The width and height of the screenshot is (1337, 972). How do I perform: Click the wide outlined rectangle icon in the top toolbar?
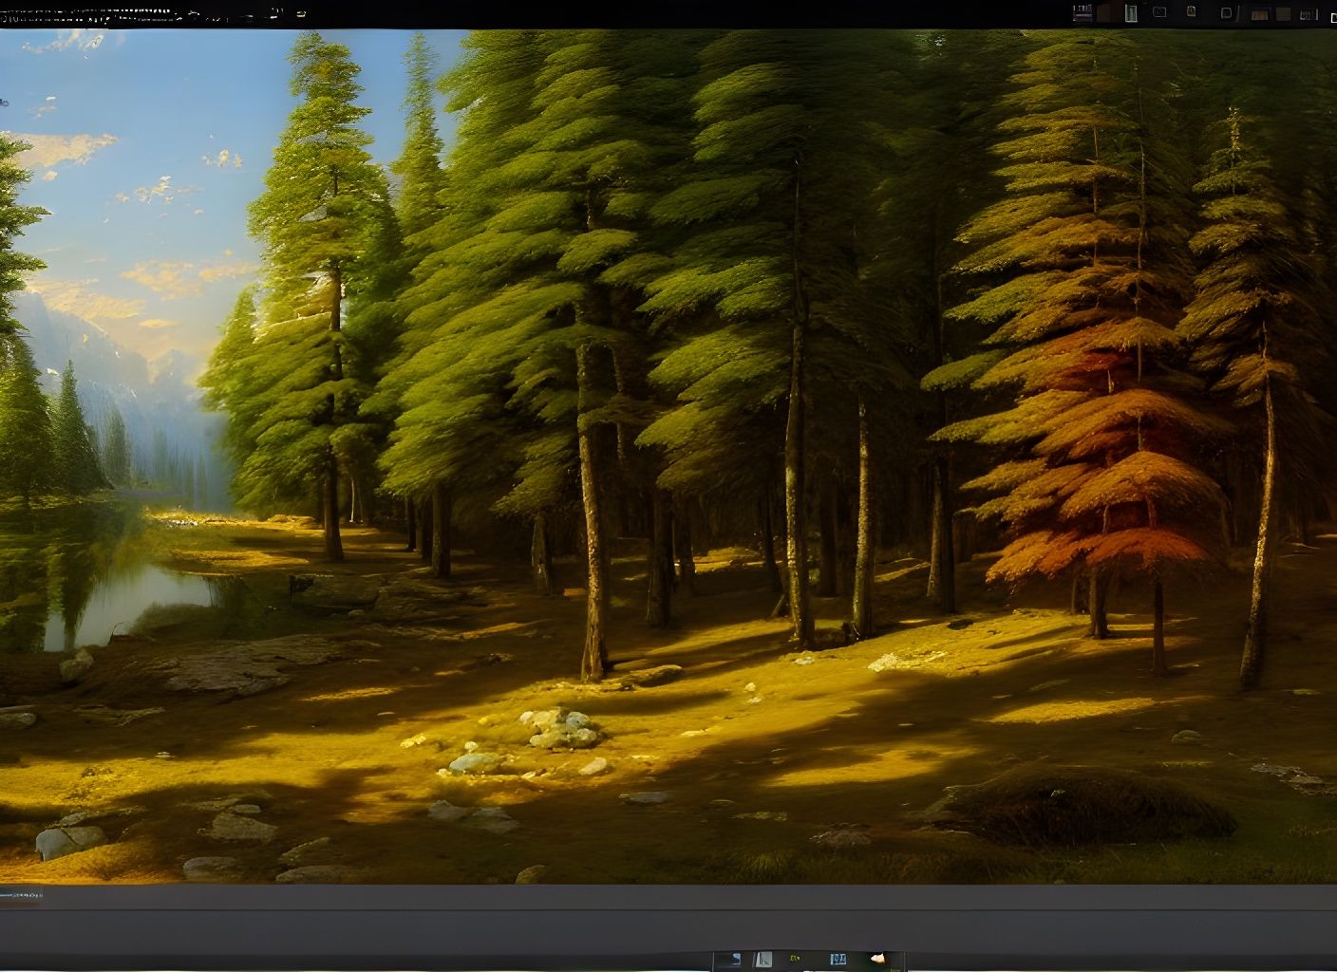1159,12
